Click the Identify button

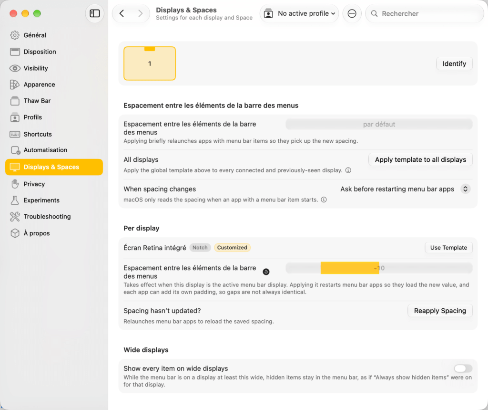point(454,63)
